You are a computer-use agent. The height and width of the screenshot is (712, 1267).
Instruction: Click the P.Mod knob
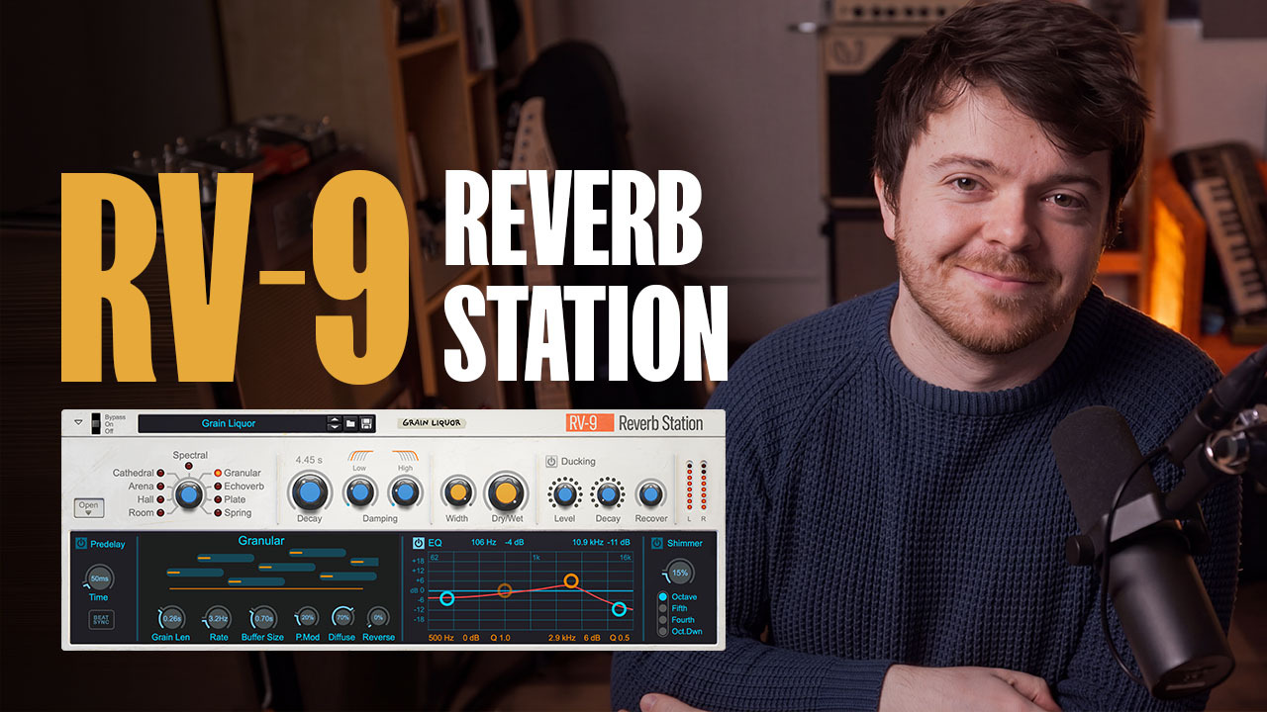[308, 618]
